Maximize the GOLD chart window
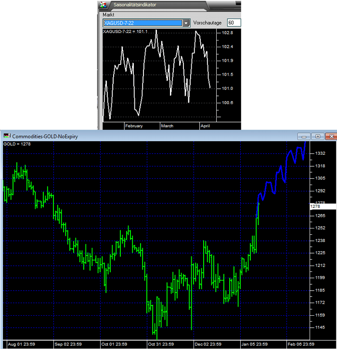The height and width of the screenshot is (349, 337). [317, 136]
